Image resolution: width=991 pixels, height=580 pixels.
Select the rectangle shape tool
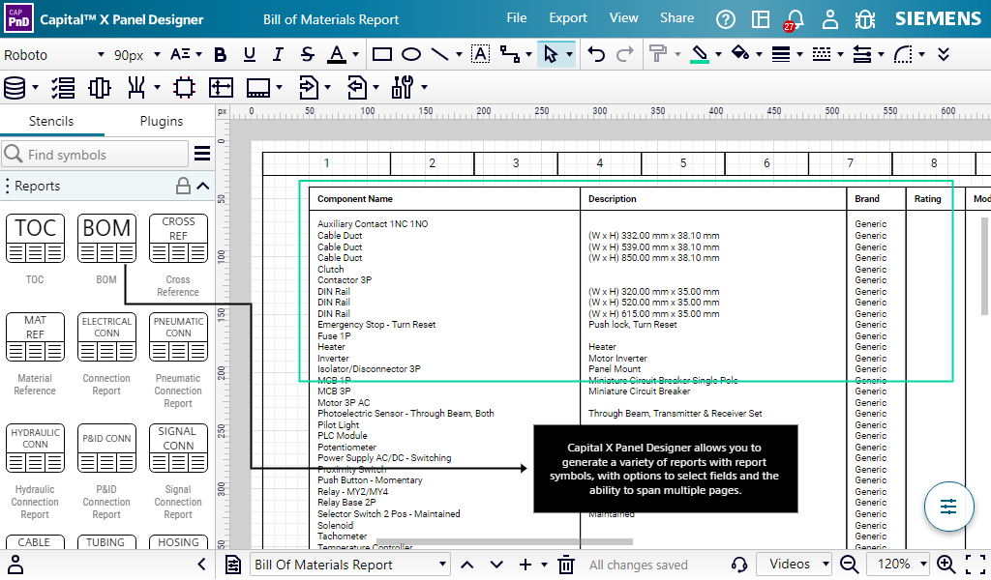pos(381,55)
